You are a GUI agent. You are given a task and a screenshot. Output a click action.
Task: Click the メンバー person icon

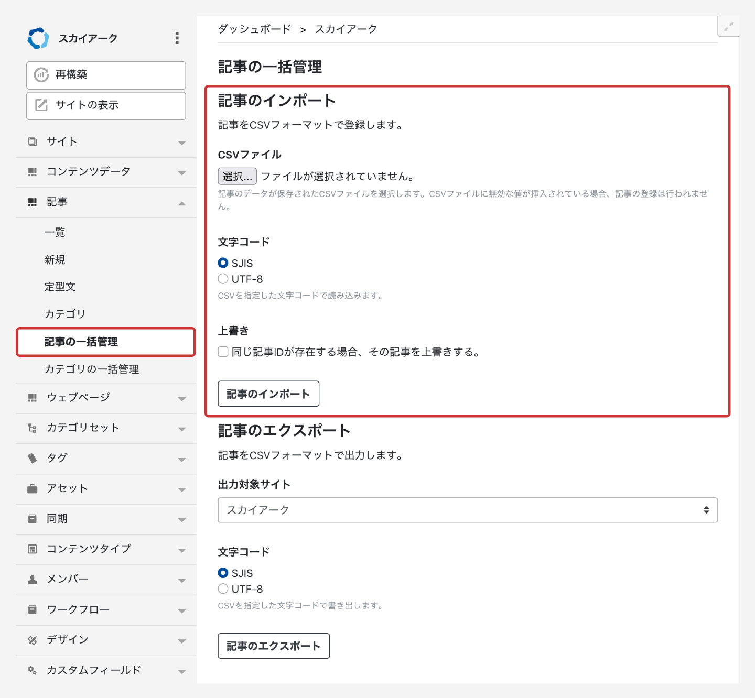tap(33, 580)
